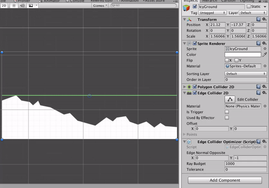Screen dimensions: 269x188
Task: Toggle the IcyGround active checkbox
Action: pos(195,7)
